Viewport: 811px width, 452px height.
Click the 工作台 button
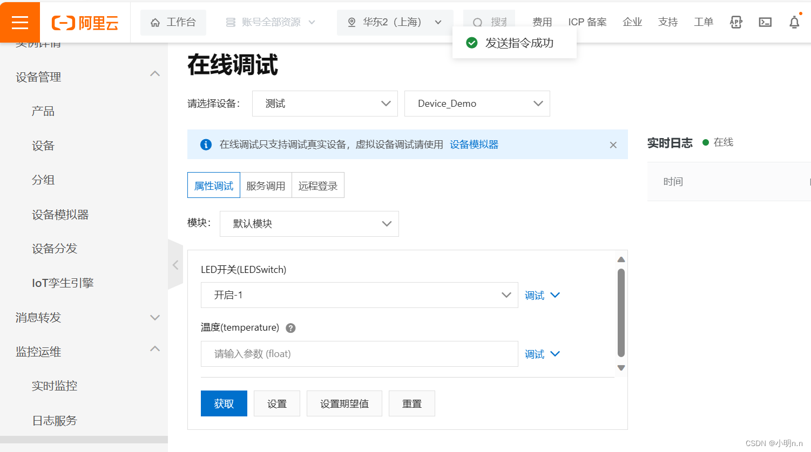point(173,23)
